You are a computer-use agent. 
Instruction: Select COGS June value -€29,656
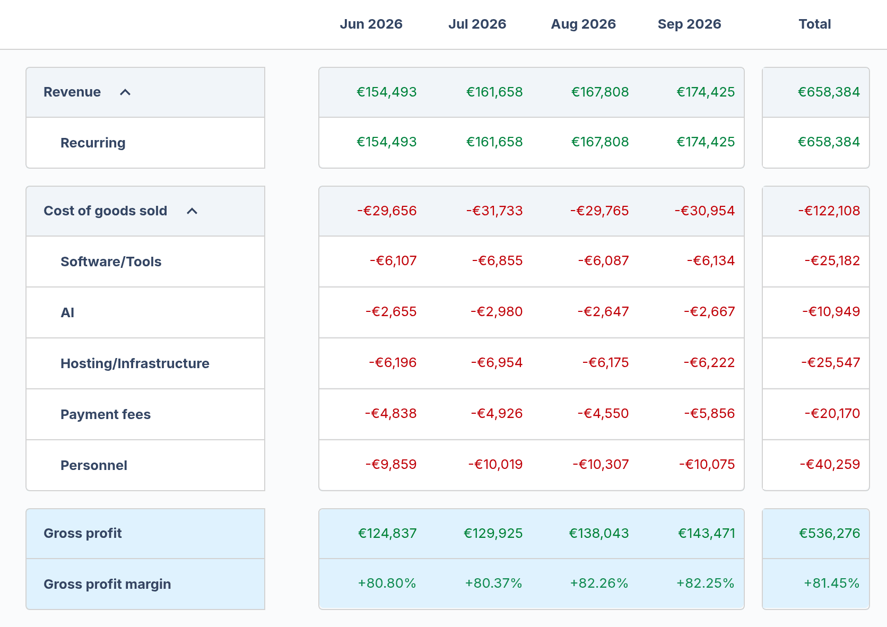387,211
